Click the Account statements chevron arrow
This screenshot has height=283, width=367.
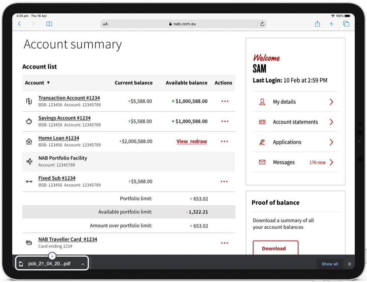click(331, 122)
